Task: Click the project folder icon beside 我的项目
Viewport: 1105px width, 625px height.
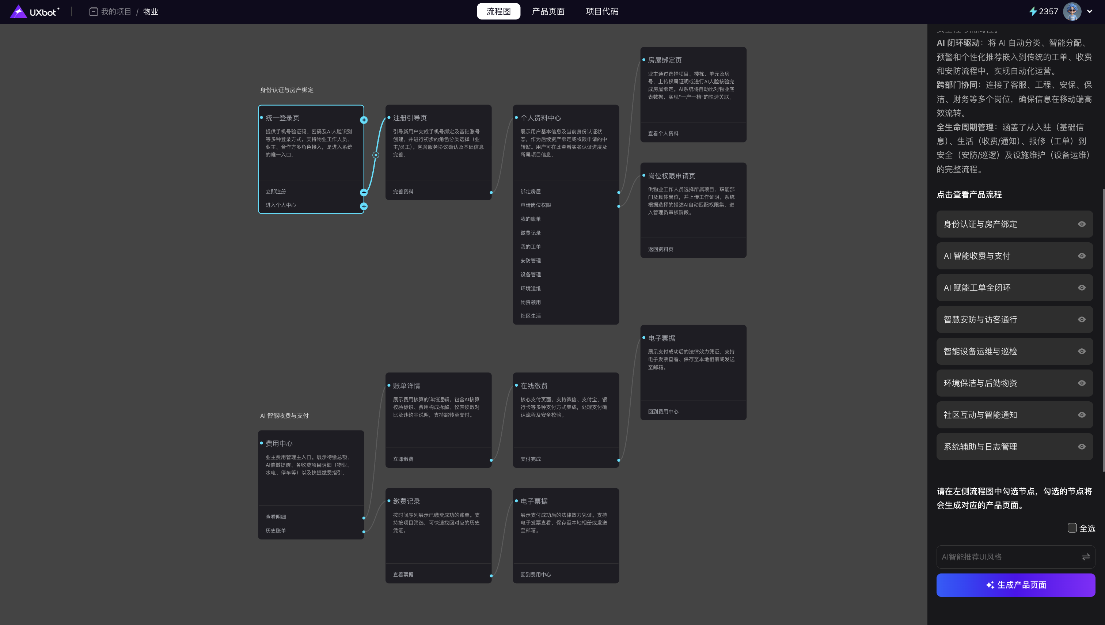Action: click(x=93, y=12)
